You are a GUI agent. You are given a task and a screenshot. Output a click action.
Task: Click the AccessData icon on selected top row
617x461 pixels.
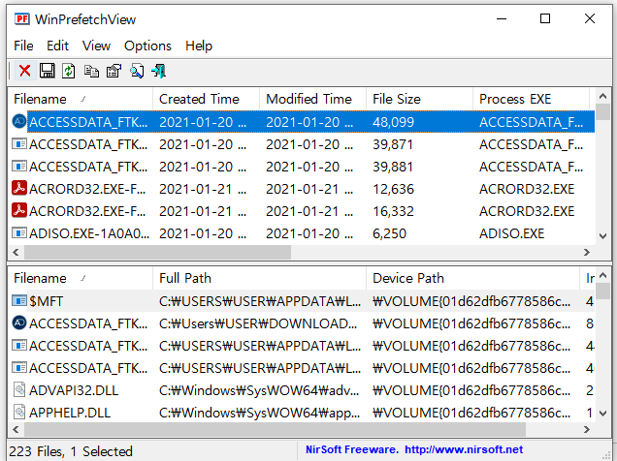18,122
